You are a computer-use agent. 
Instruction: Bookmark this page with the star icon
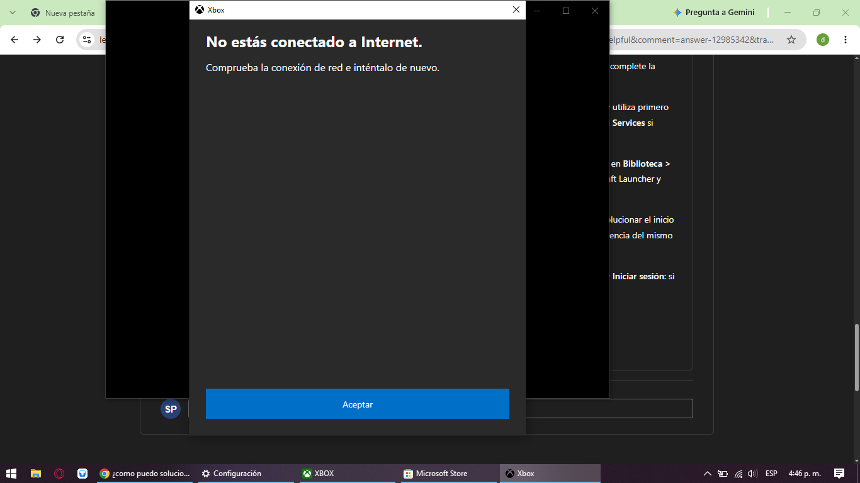tap(791, 40)
